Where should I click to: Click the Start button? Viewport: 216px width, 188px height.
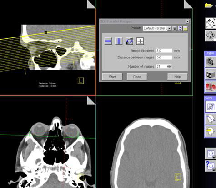click(112, 77)
